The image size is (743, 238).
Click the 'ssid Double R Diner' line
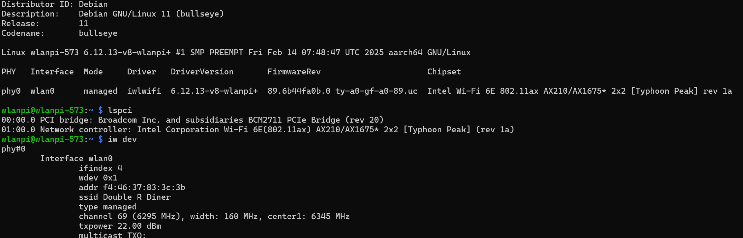point(125,197)
